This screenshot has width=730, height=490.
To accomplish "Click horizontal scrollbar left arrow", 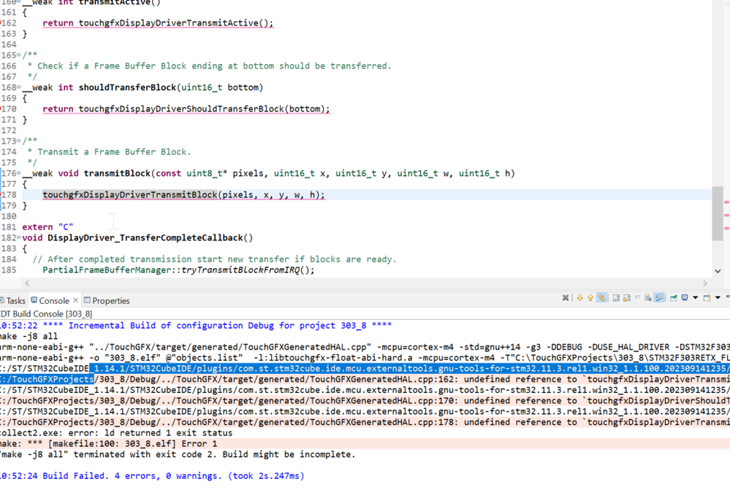I will click(x=27, y=283).
